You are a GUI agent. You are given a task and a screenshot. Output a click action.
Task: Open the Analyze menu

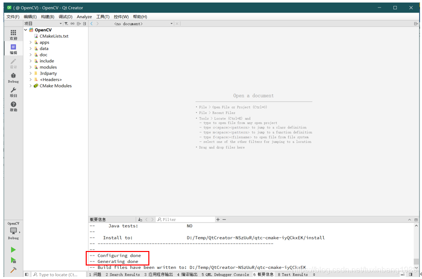tap(84, 16)
